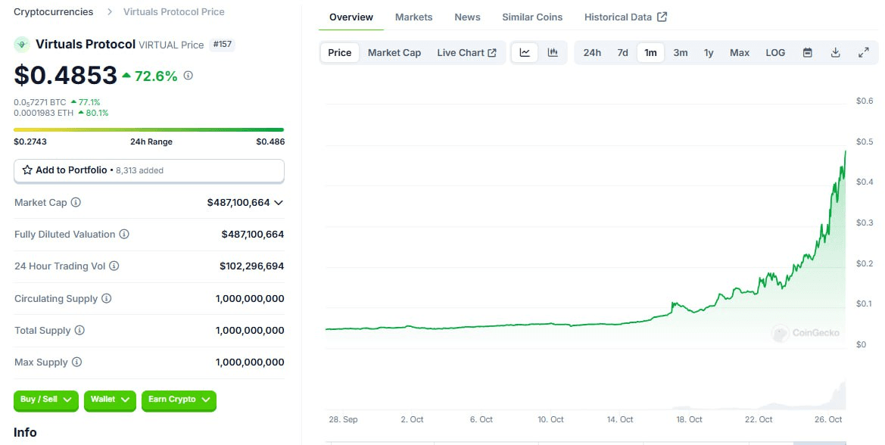Click external link icon beside Live Chart
Screen dimensions: 885x445
click(x=492, y=52)
